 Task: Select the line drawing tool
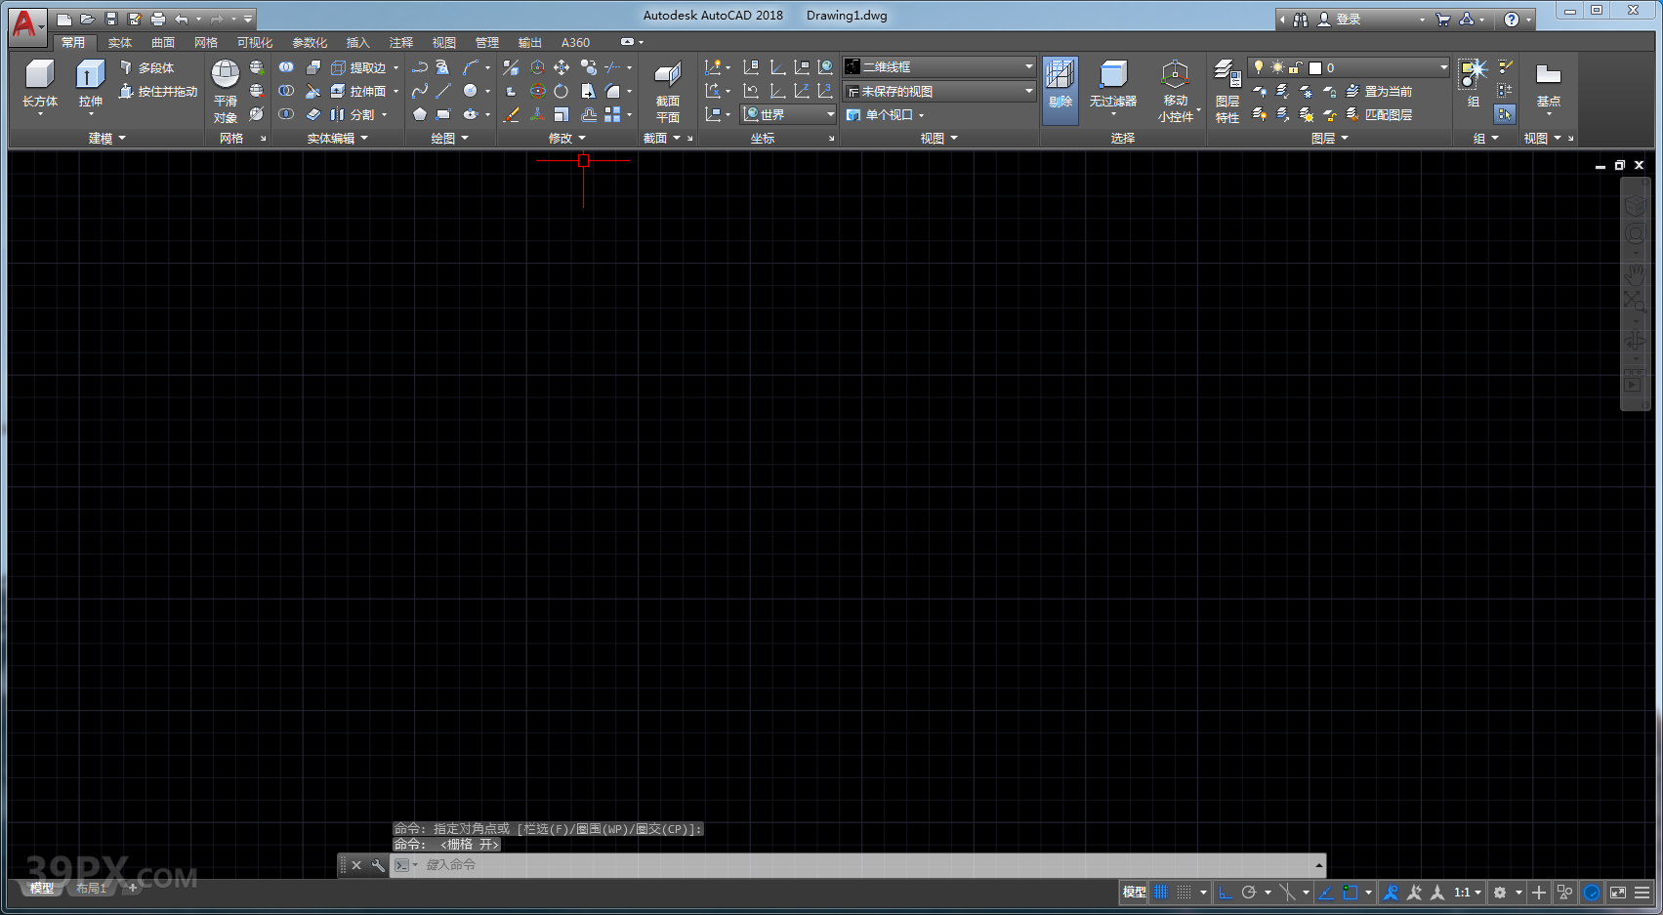[443, 91]
